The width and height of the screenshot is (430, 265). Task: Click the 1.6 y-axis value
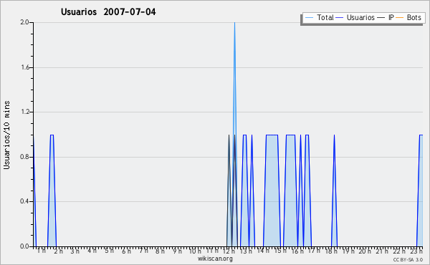[x=24, y=67]
